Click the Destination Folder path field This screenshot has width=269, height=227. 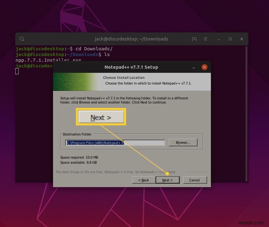115,143
